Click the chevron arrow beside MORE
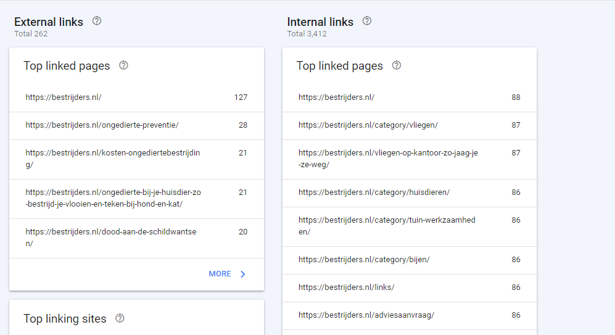This screenshot has height=335, width=615. [x=243, y=274]
